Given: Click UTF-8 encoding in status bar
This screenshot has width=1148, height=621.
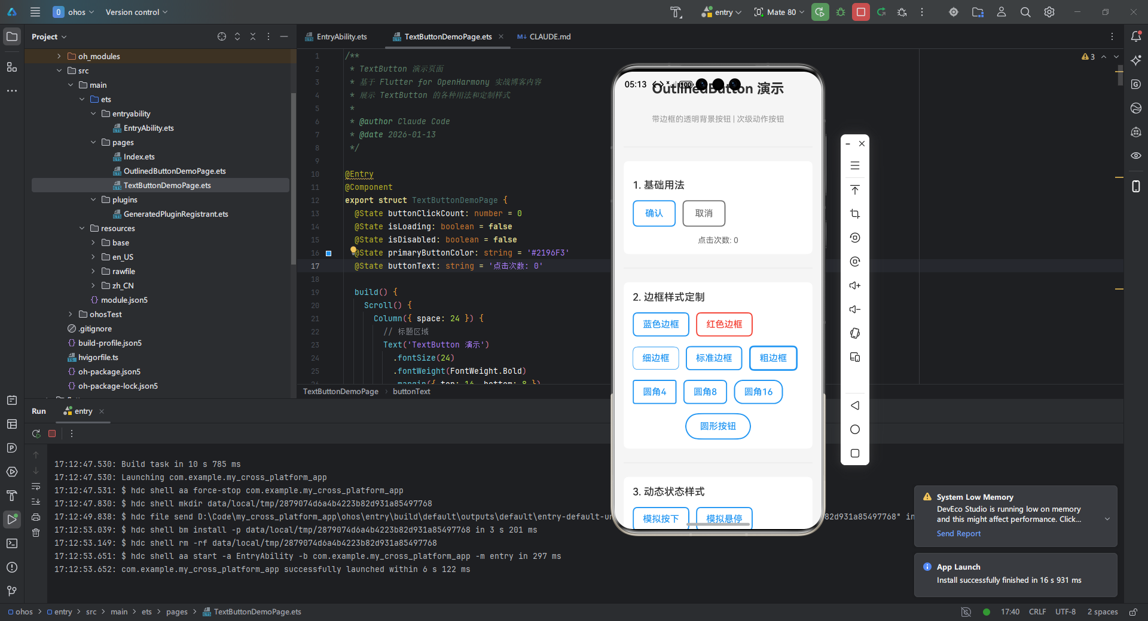Looking at the screenshot, I should click(x=1065, y=612).
